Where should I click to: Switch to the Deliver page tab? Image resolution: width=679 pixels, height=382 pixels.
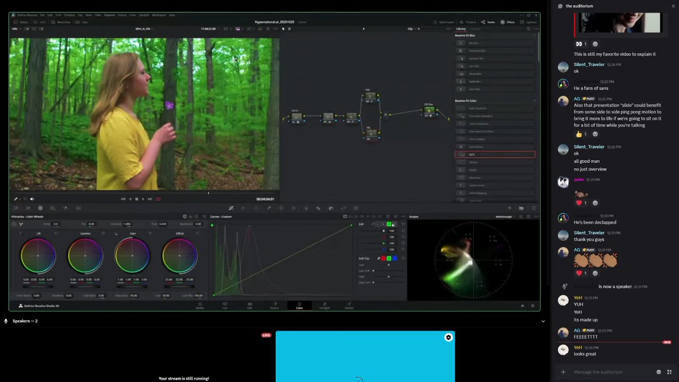pyautogui.click(x=349, y=305)
